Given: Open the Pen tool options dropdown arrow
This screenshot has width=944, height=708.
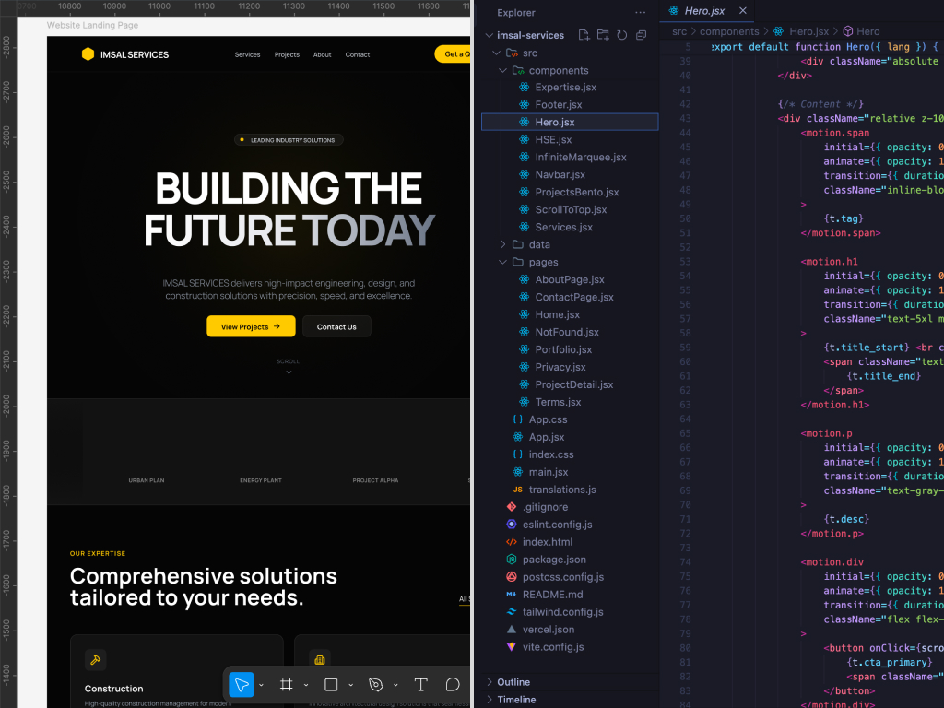Looking at the screenshot, I should (x=395, y=685).
